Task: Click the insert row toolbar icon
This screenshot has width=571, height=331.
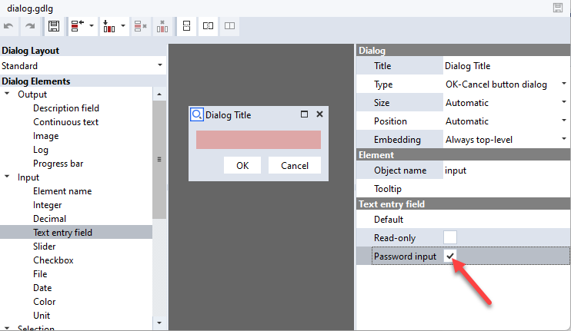Action: coord(77,26)
